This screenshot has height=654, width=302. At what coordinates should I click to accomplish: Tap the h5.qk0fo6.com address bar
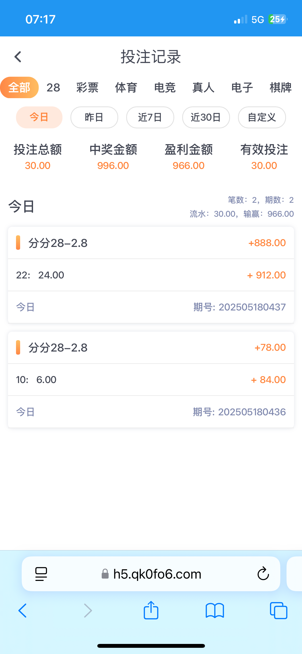tap(157, 574)
